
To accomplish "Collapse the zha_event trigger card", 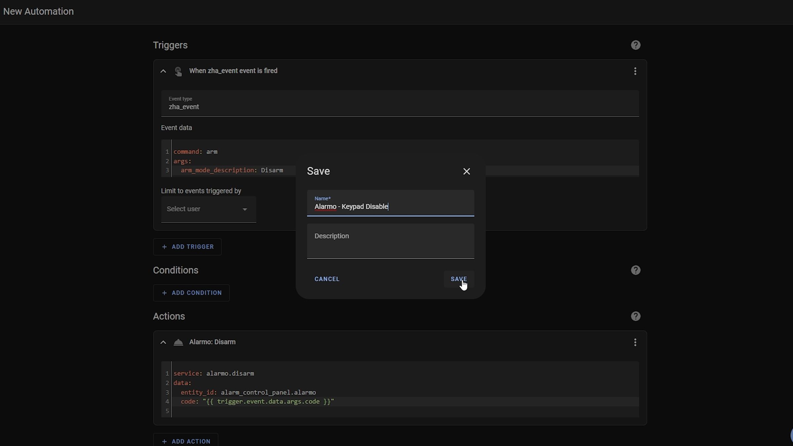I will (163, 71).
